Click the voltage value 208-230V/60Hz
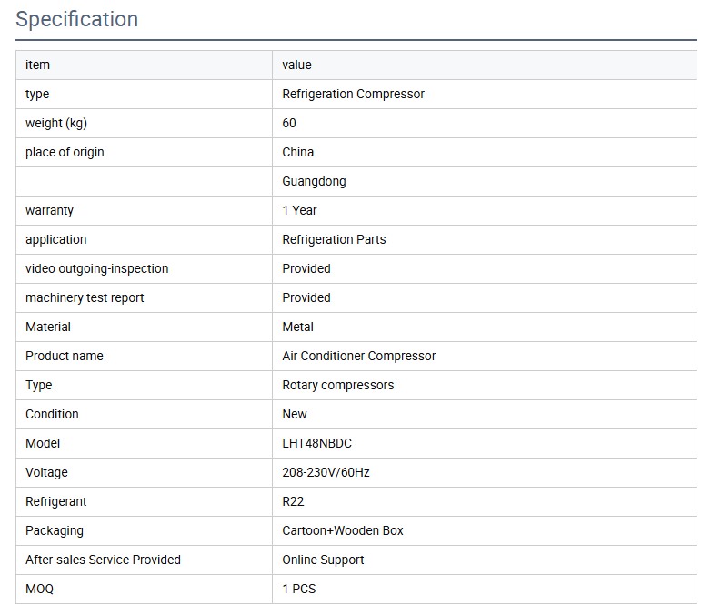This screenshot has width=712, height=615. point(326,472)
